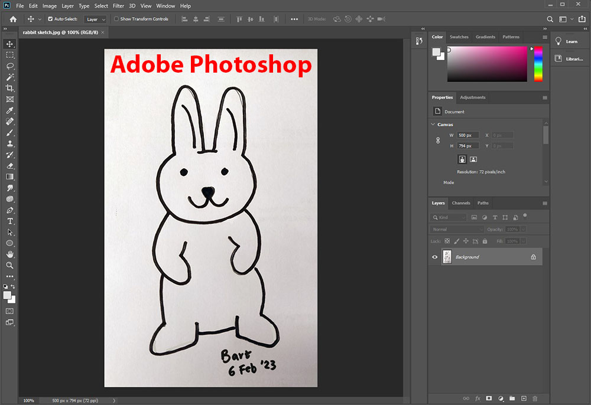Switch to the Adjustments tab
Image resolution: width=591 pixels, height=405 pixels.
(473, 97)
